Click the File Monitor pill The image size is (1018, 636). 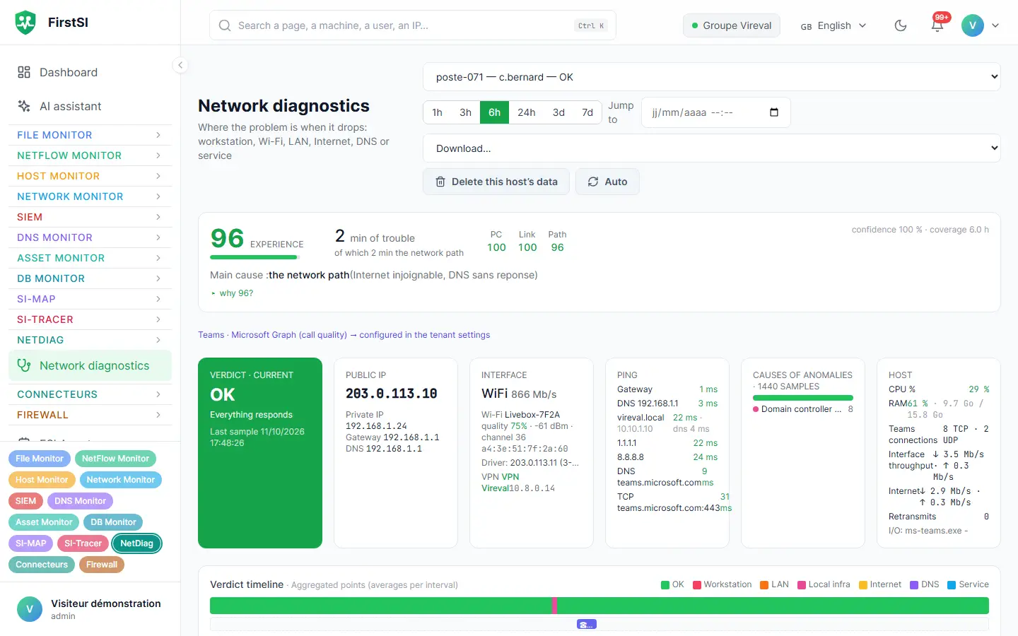[x=40, y=459]
